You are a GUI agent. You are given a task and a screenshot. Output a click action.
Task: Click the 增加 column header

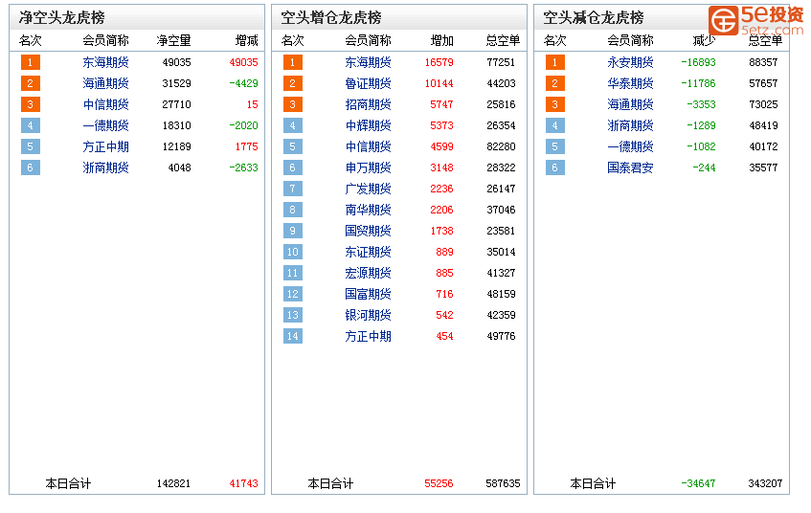pos(441,40)
